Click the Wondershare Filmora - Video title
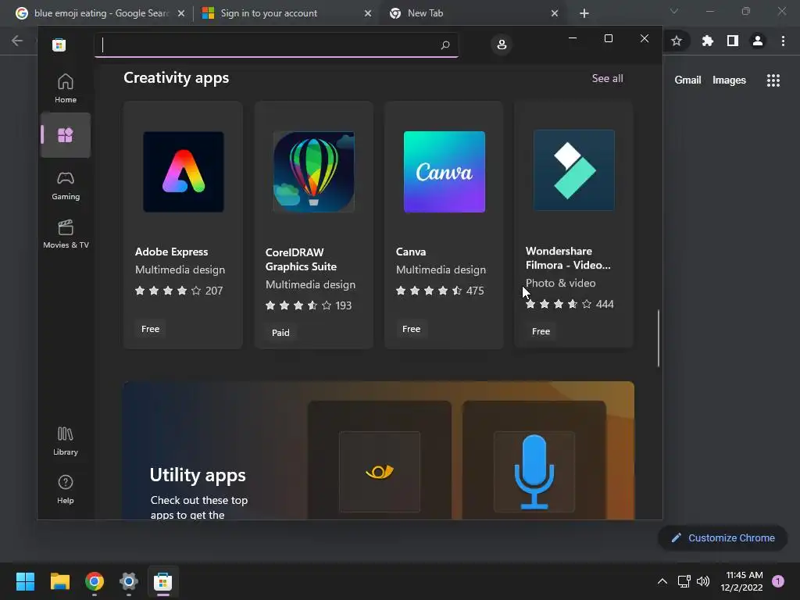 point(568,258)
